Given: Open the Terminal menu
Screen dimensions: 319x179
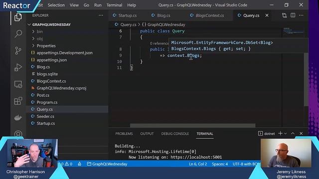Looking at the screenshot, I should coord(114,5).
